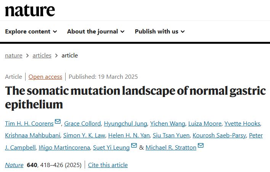Click envelope icon beside Suet Yi Leung
Image resolution: width=270 pixels, height=172 pixels.
click(134, 145)
